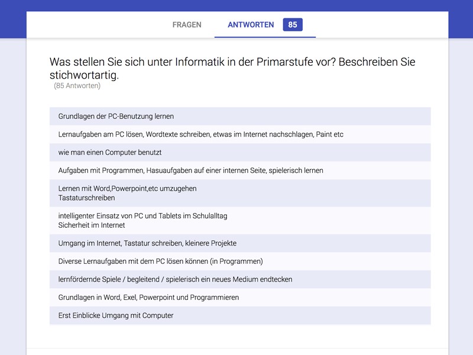
Task: Select the answer 'Erst Einblicke Umgang mit Computer'
Action: tap(115, 314)
